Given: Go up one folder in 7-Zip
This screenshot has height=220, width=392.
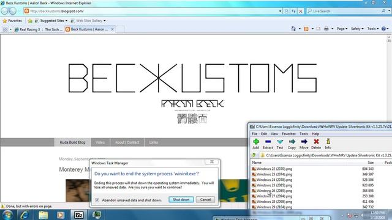Looking at the screenshot, I should 254,155.
